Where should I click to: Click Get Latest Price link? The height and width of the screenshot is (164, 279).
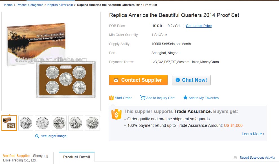pos(199,26)
